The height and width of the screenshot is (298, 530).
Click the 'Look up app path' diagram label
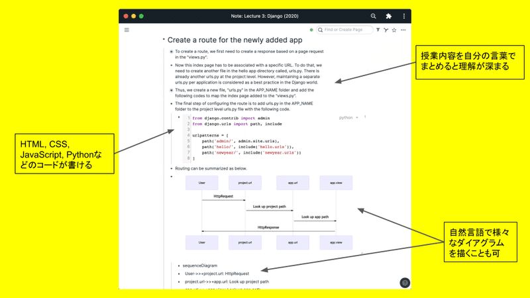315,217
